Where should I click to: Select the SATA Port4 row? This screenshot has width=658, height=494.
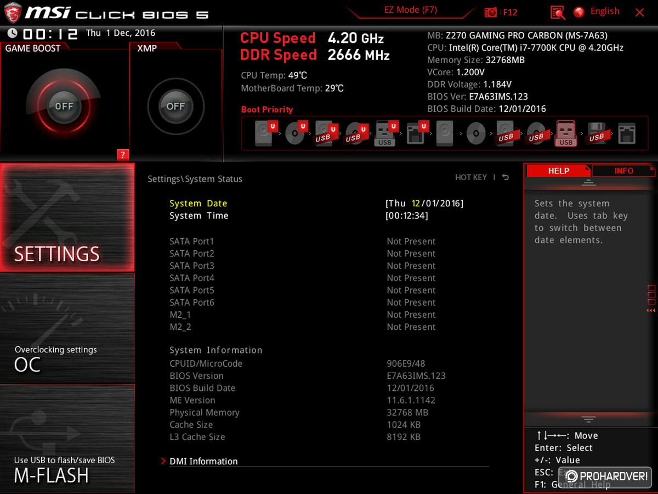tap(303, 278)
